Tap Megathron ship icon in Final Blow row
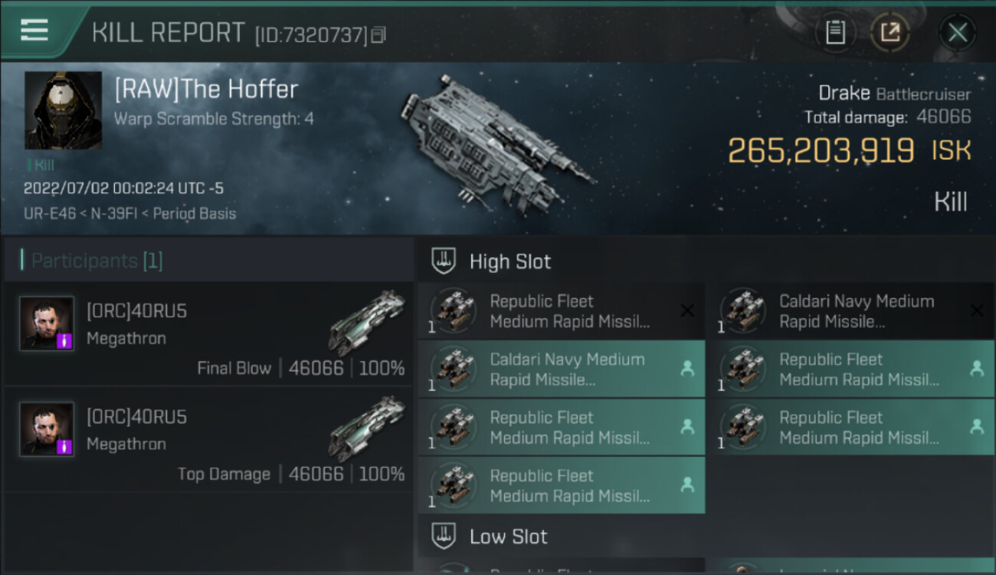 pos(366,322)
